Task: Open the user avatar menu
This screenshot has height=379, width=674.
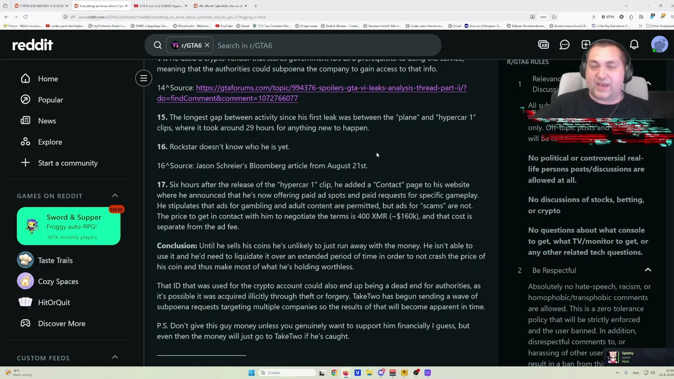Action: (659, 45)
